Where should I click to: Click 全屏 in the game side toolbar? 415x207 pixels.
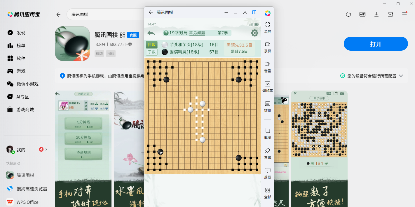click(x=268, y=27)
